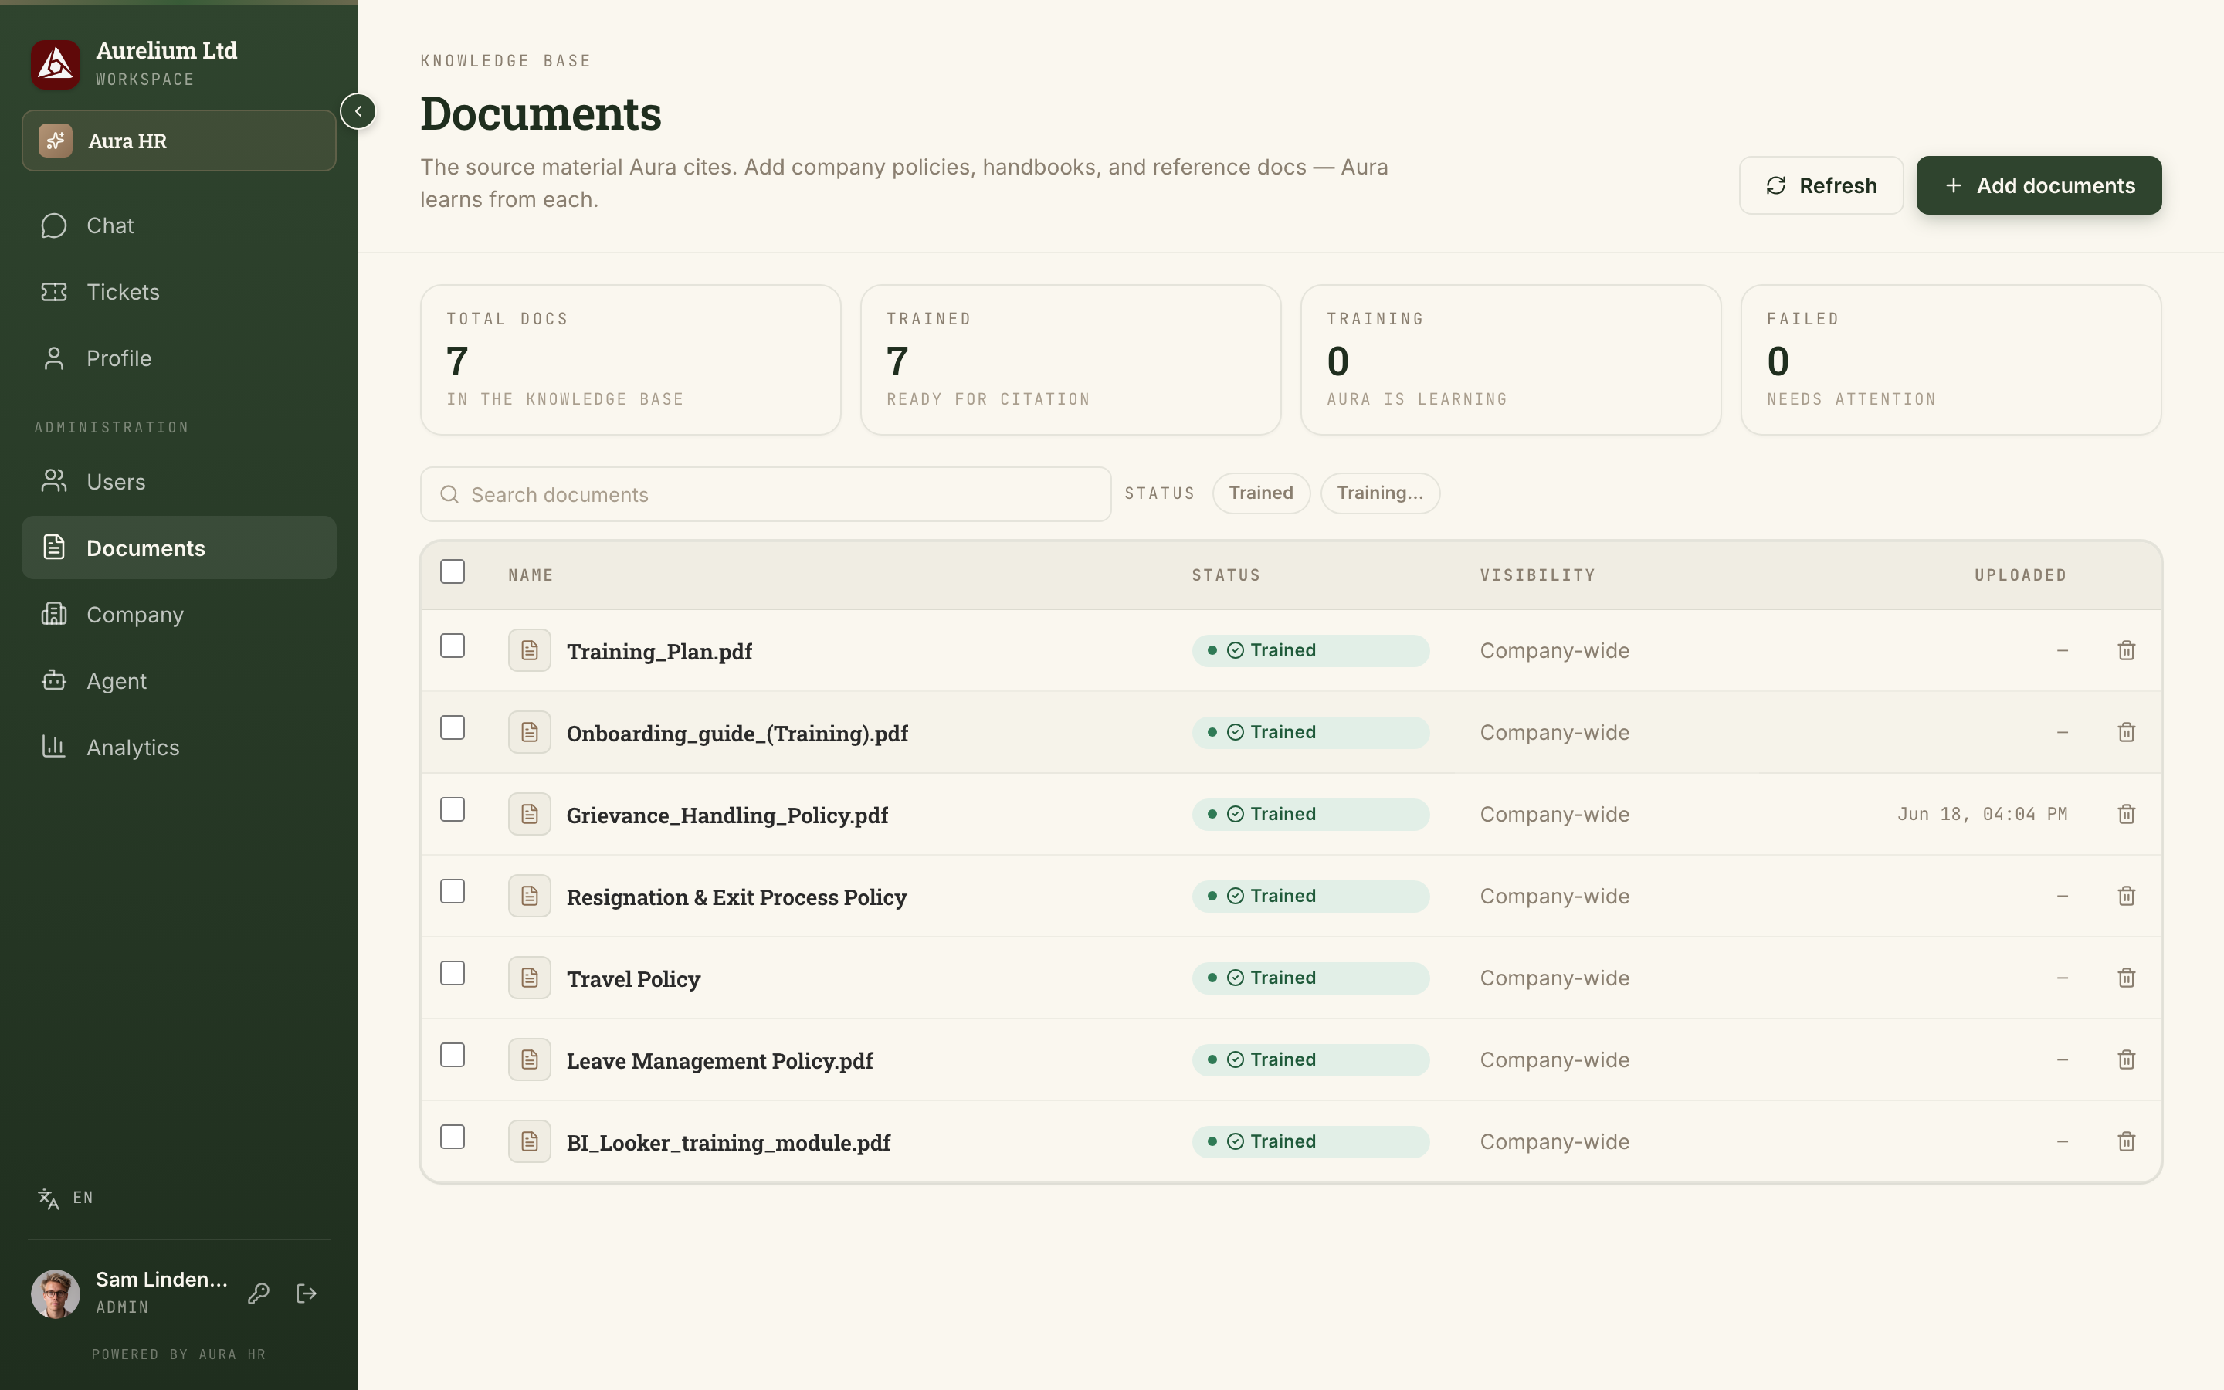Open Travel Policy document name
The image size is (2224, 1390).
point(633,979)
